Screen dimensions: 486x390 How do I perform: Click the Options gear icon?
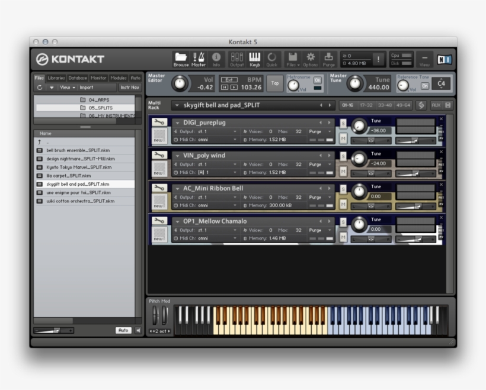[x=310, y=57]
